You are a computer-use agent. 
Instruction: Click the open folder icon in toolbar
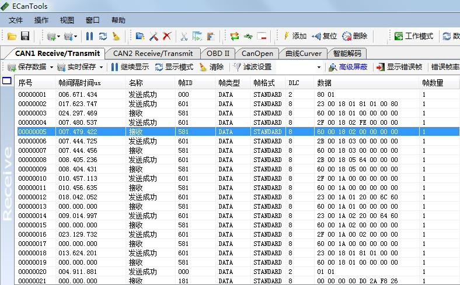(x=11, y=36)
